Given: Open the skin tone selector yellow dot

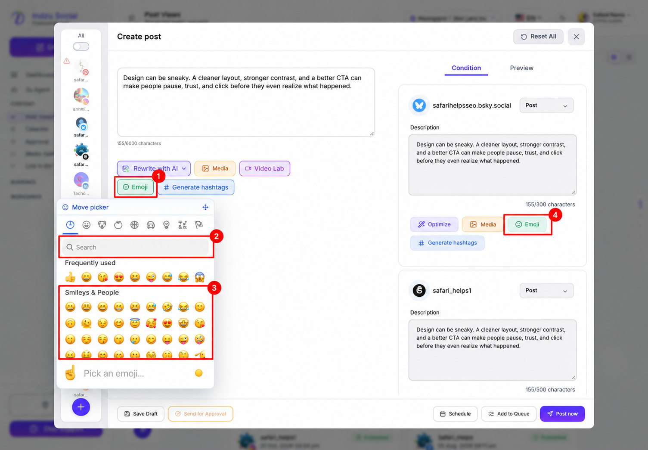Looking at the screenshot, I should (x=198, y=373).
